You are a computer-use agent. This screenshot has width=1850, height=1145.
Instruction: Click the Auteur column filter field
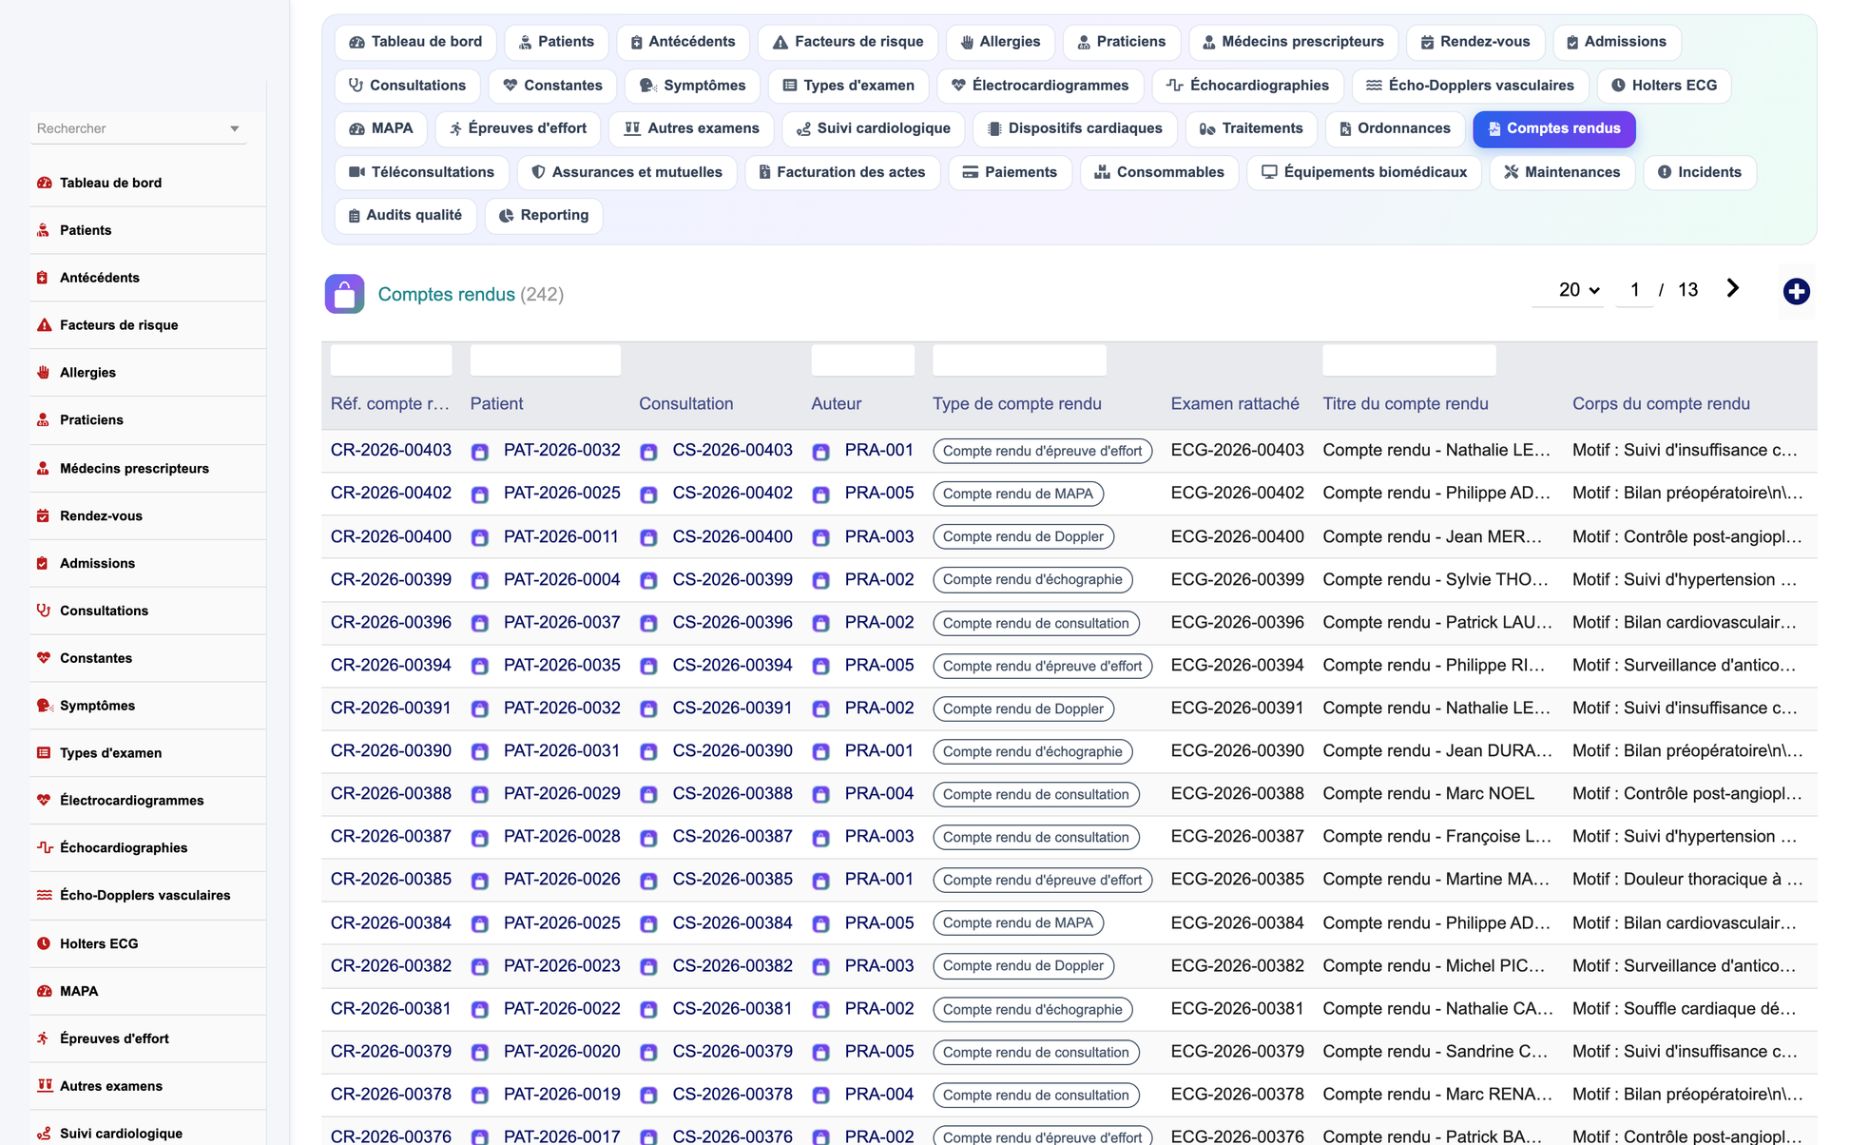coord(862,360)
